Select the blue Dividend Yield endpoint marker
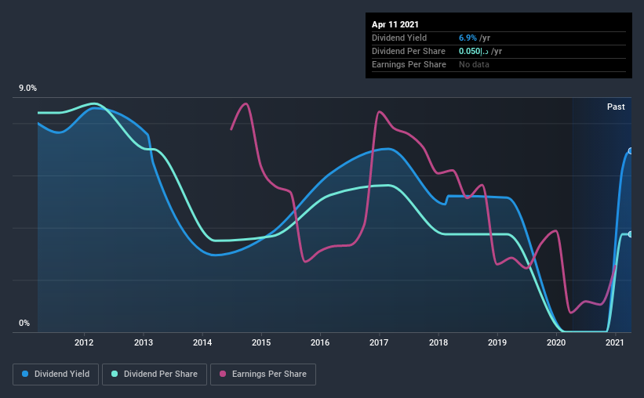Viewport: 644px width, 398px height. coord(631,151)
